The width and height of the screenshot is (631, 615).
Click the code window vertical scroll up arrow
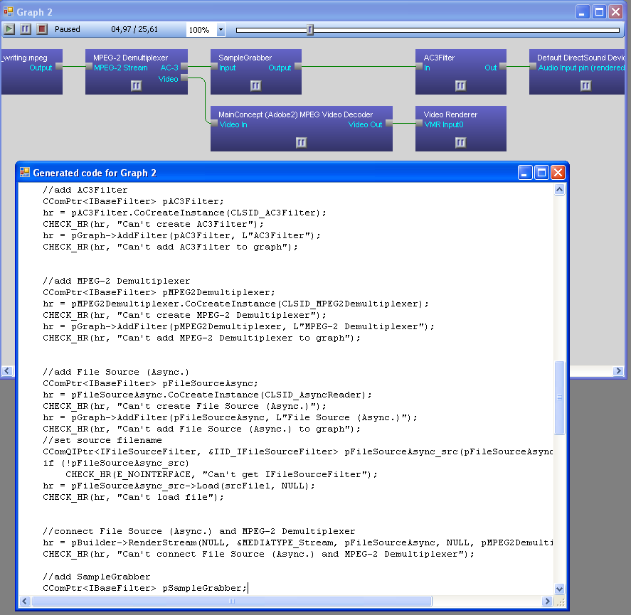click(559, 189)
